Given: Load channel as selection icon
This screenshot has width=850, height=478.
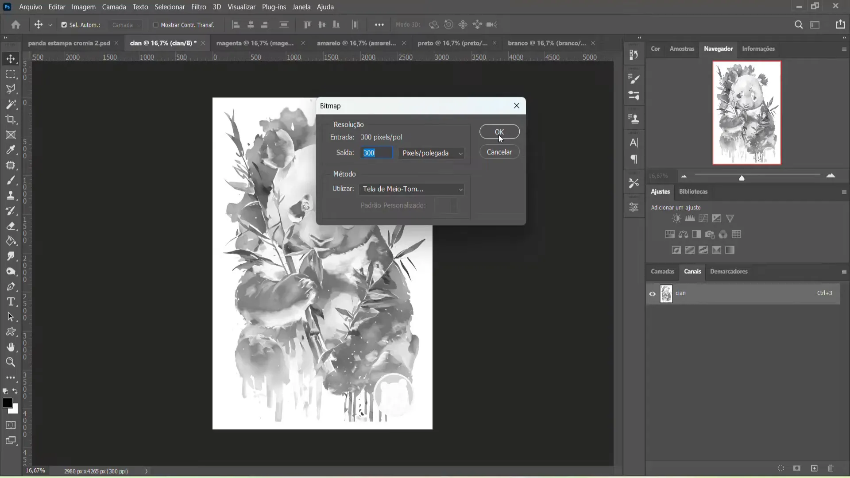Looking at the screenshot, I should (780, 468).
